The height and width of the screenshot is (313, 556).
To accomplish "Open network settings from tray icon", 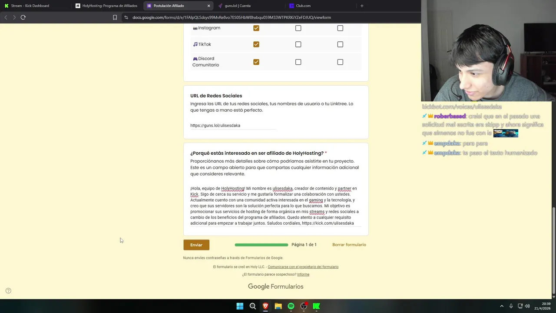I will pos(520,306).
